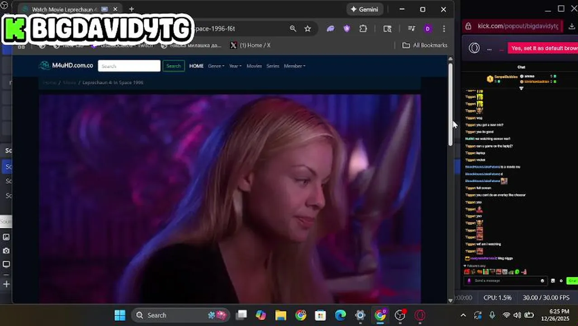This screenshot has height=326, width=578.
Task: Open Opera browser from the taskbar
Action: tap(420, 315)
